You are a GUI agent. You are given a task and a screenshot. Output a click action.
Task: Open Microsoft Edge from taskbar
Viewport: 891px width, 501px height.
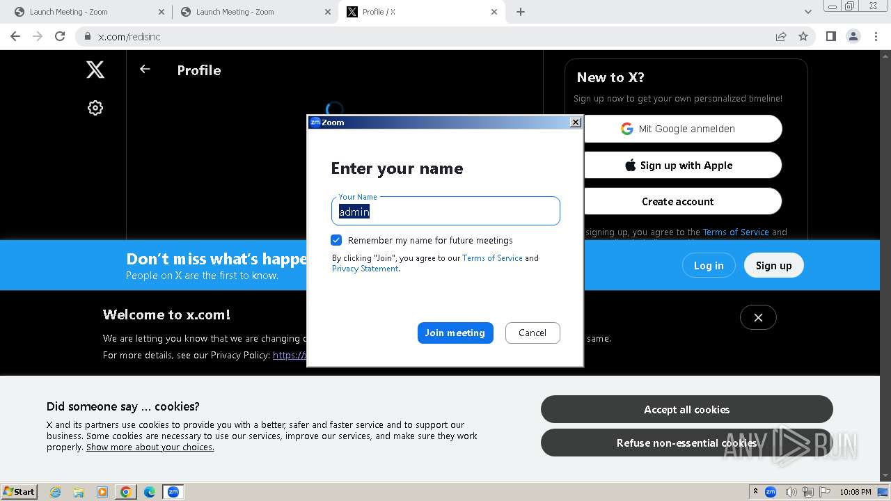click(x=150, y=492)
